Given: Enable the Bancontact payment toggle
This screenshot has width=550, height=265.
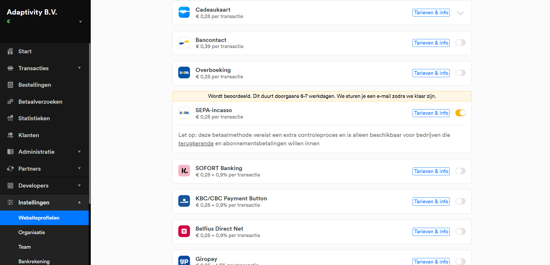Looking at the screenshot, I should coord(460,43).
